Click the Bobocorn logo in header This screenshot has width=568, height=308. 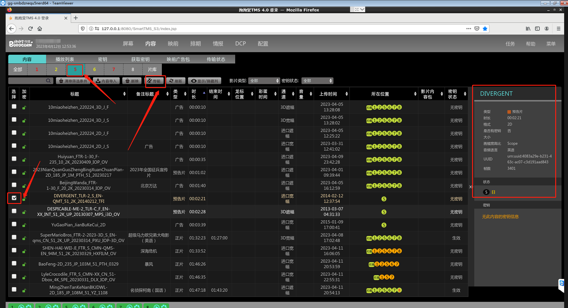tap(20, 44)
